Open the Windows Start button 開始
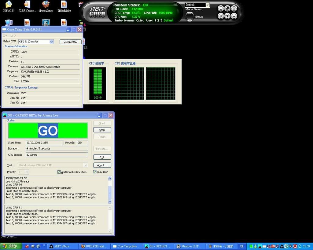This screenshot has width=313, height=250. [11, 246]
